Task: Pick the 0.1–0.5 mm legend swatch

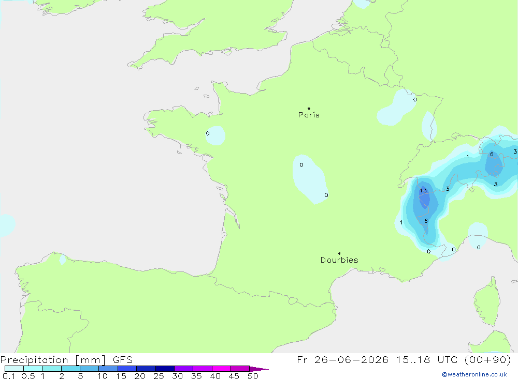Action: coord(14,369)
